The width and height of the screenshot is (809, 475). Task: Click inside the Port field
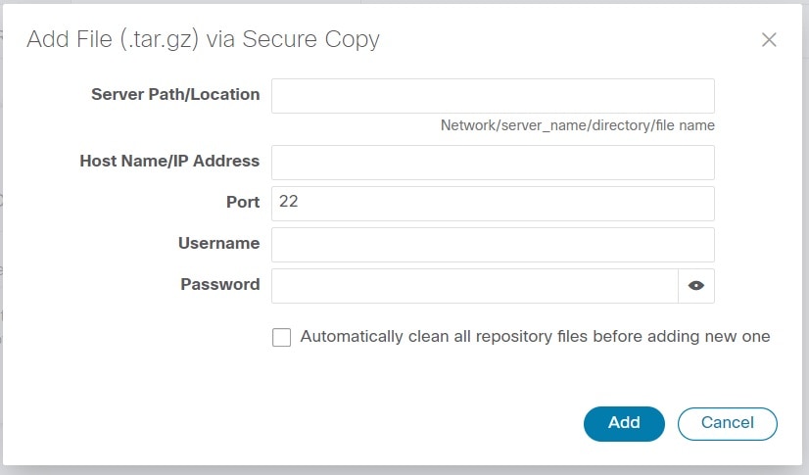493,204
